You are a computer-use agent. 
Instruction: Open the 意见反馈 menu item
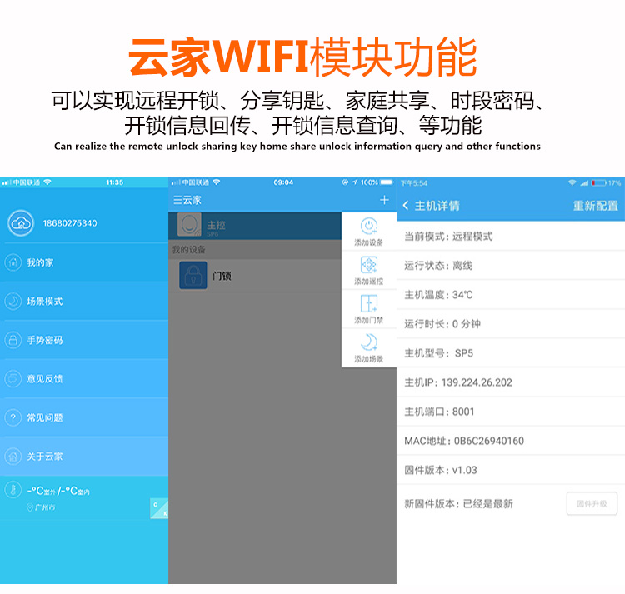(x=84, y=378)
